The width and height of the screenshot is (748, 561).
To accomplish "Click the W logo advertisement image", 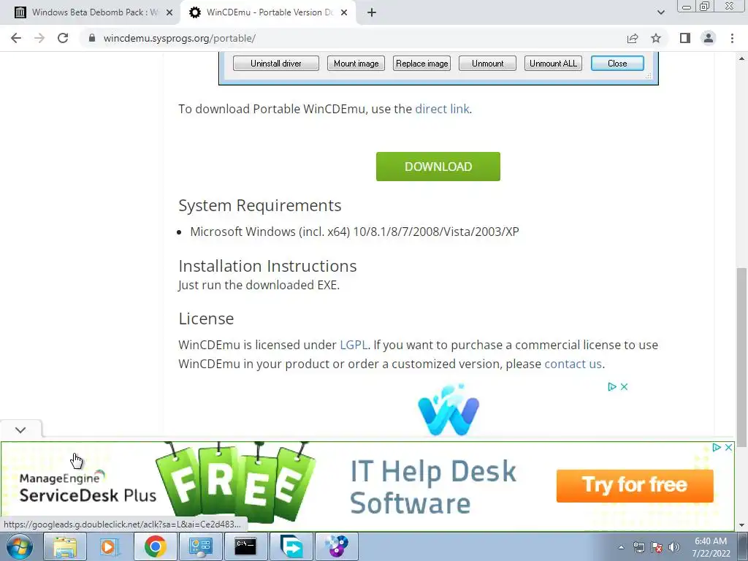I will 449,409.
